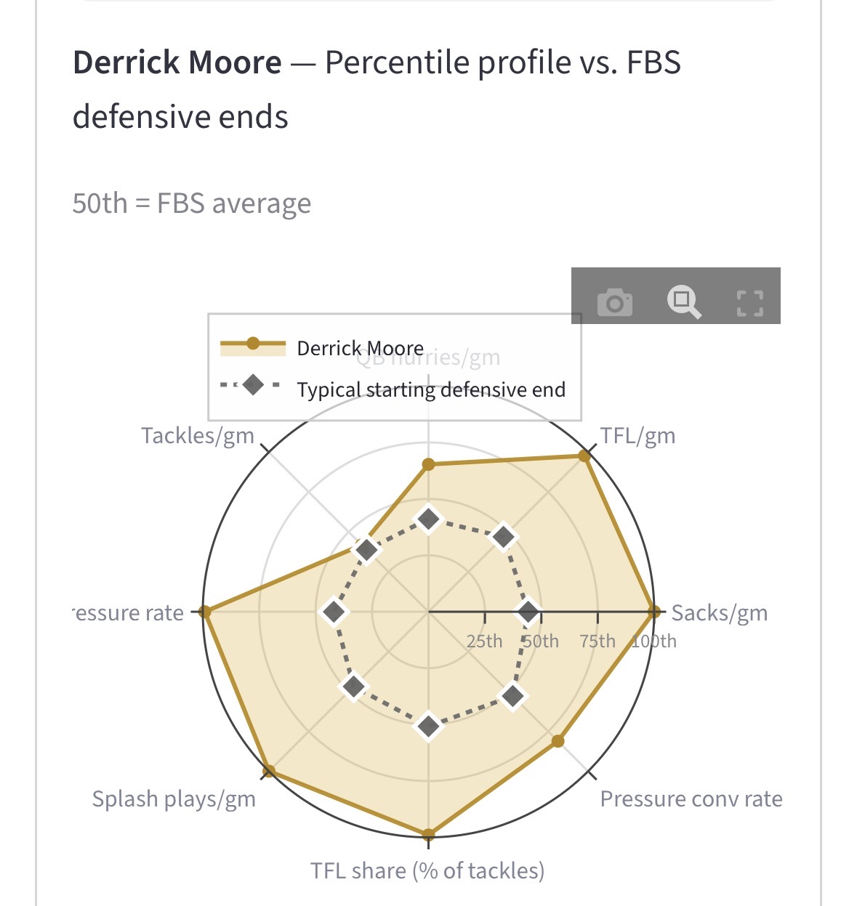Toggle Typical starting defensive end legend entry
Screen dimensions: 857x906
[430, 389]
